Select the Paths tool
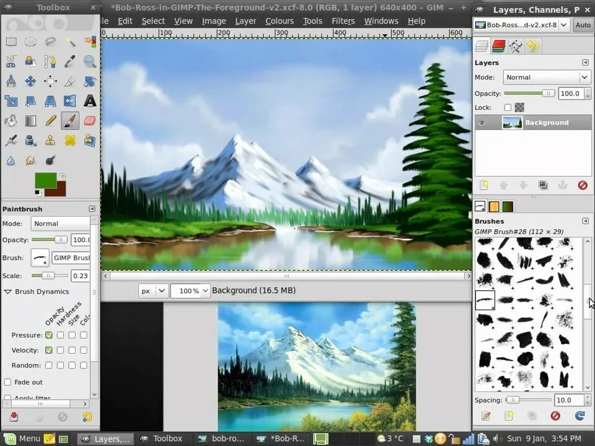This screenshot has width=595, height=446. (x=50, y=61)
